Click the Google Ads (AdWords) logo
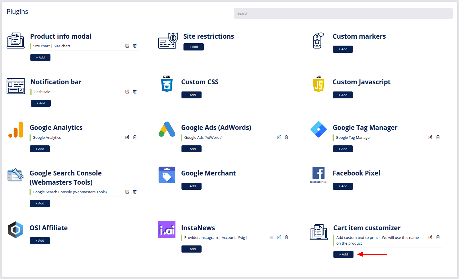 tap(167, 129)
